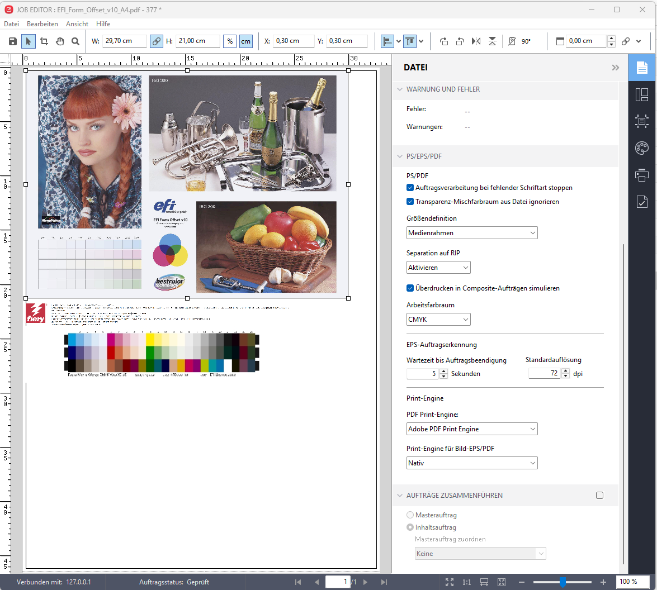Expand the PDF Print-Engine dropdown
This screenshot has height=590, width=657.
tap(472, 429)
